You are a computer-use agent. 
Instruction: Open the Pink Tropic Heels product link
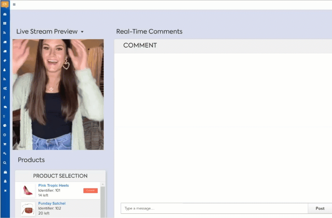click(53, 185)
